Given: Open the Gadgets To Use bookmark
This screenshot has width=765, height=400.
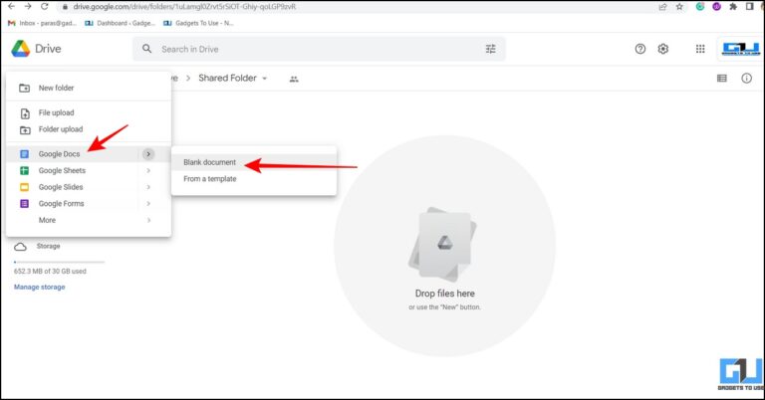Looking at the screenshot, I should [198, 23].
